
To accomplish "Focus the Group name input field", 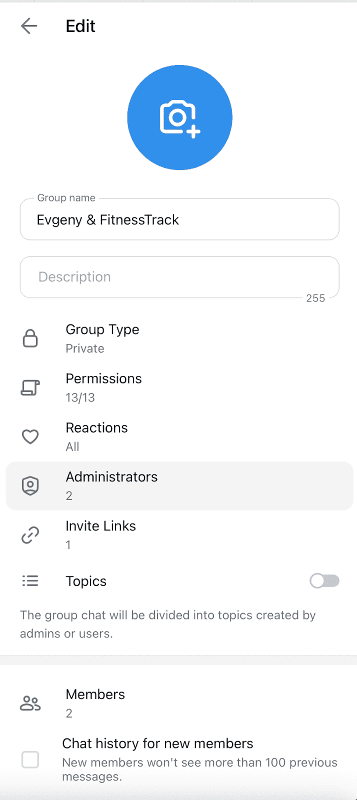I will (x=179, y=220).
